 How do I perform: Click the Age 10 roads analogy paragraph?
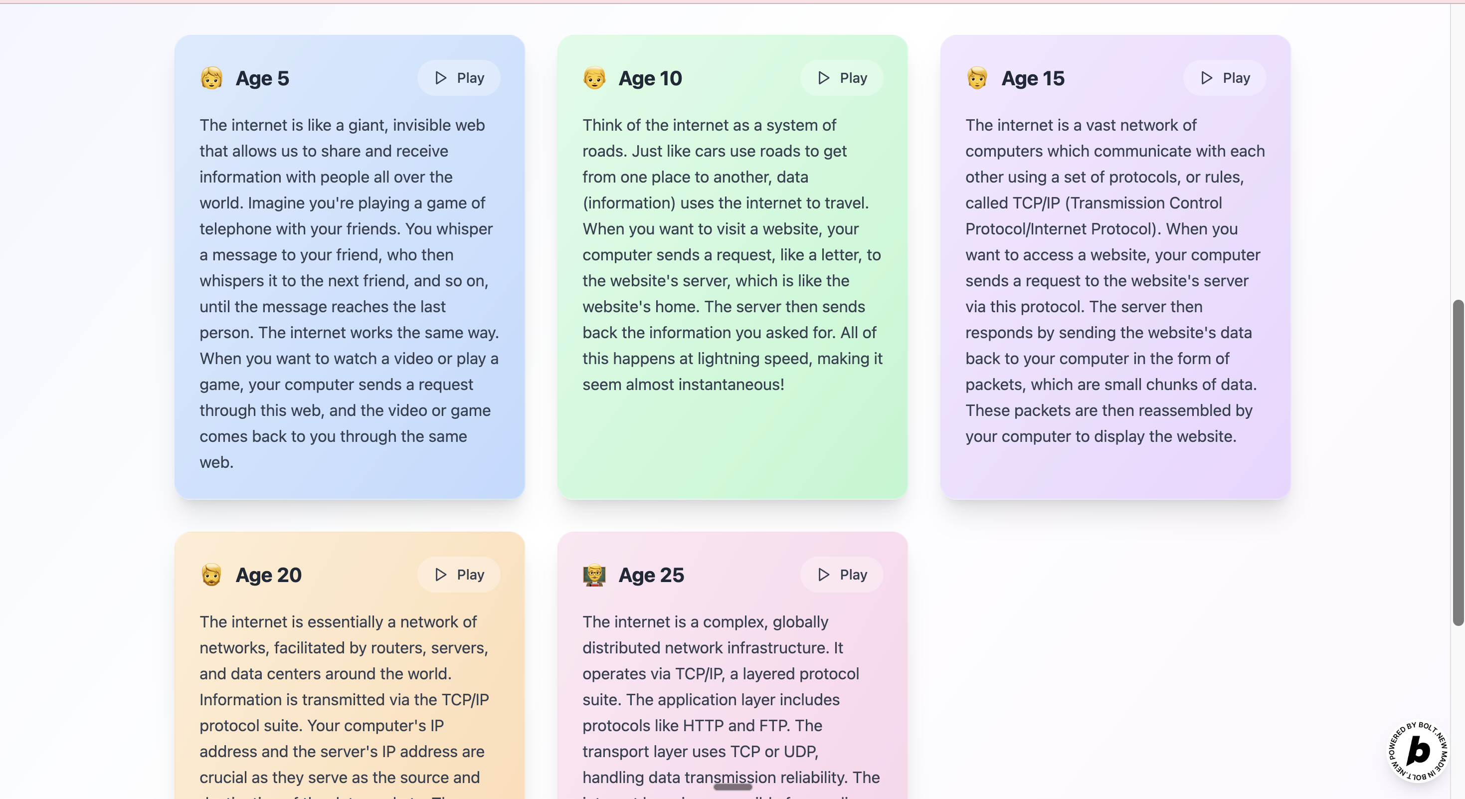pos(732,255)
